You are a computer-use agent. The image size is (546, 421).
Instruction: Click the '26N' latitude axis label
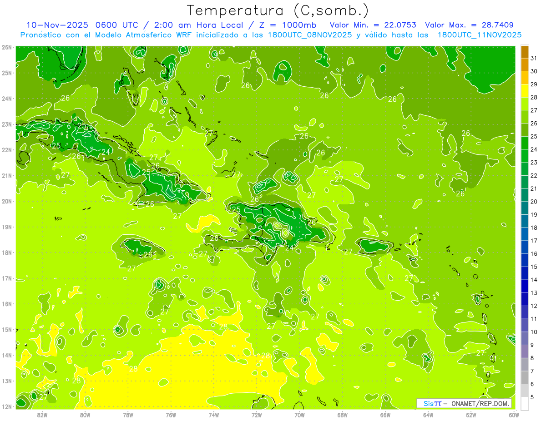[x=7, y=47]
